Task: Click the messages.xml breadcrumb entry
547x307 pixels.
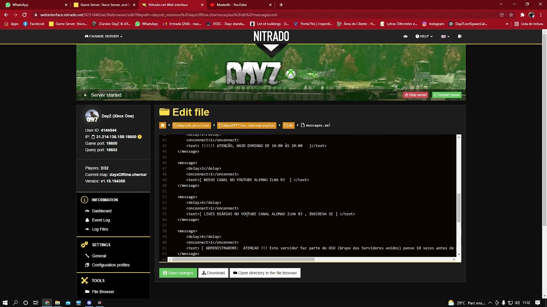Action: click(x=316, y=125)
